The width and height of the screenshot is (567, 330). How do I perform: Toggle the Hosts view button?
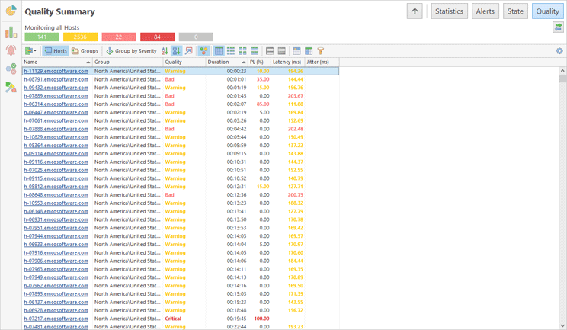tap(55, 51)
